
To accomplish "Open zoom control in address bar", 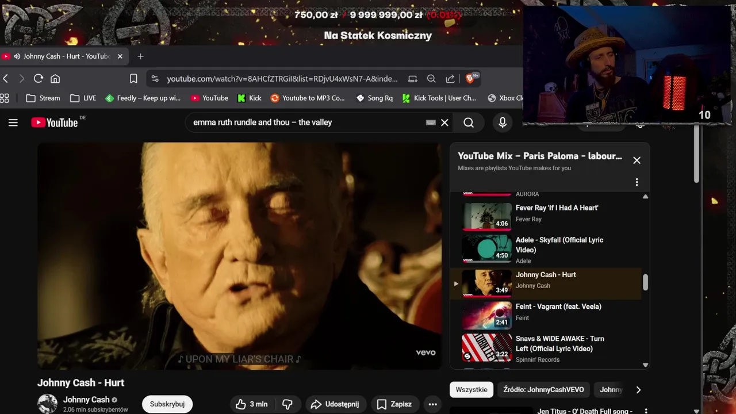I will [431, 79].
